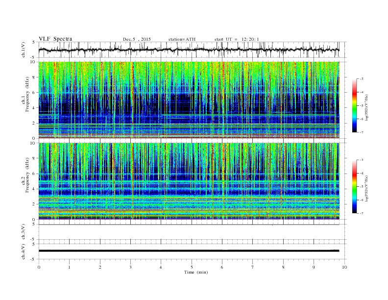Click the "9" tick on the time axis
388x300 pixels.
click(x=314, y=267)
